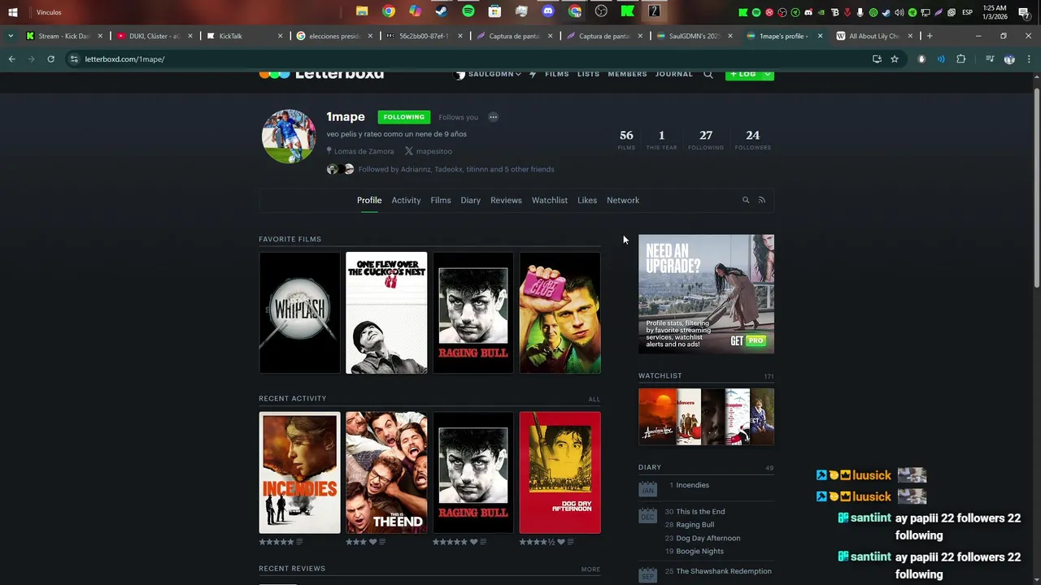This screenshot has height=585, width=1041.
Task: Open FILMS in Letterboxd header
Action: click(x=557, y=74)
